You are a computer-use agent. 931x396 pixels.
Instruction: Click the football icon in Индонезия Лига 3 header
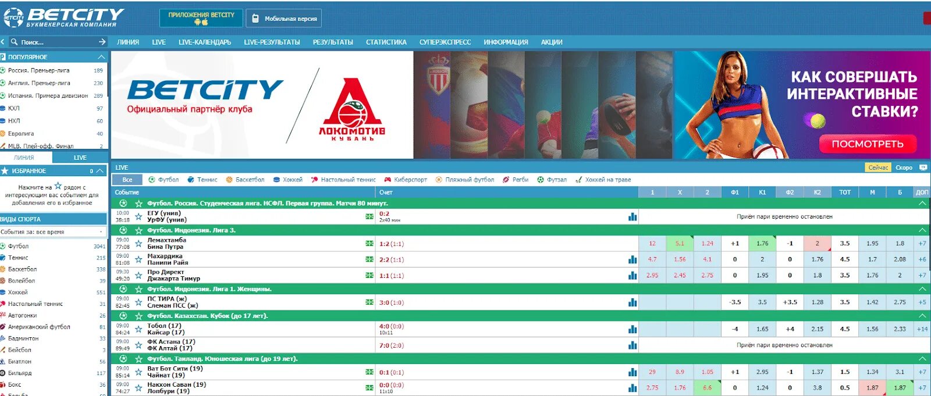123,230
